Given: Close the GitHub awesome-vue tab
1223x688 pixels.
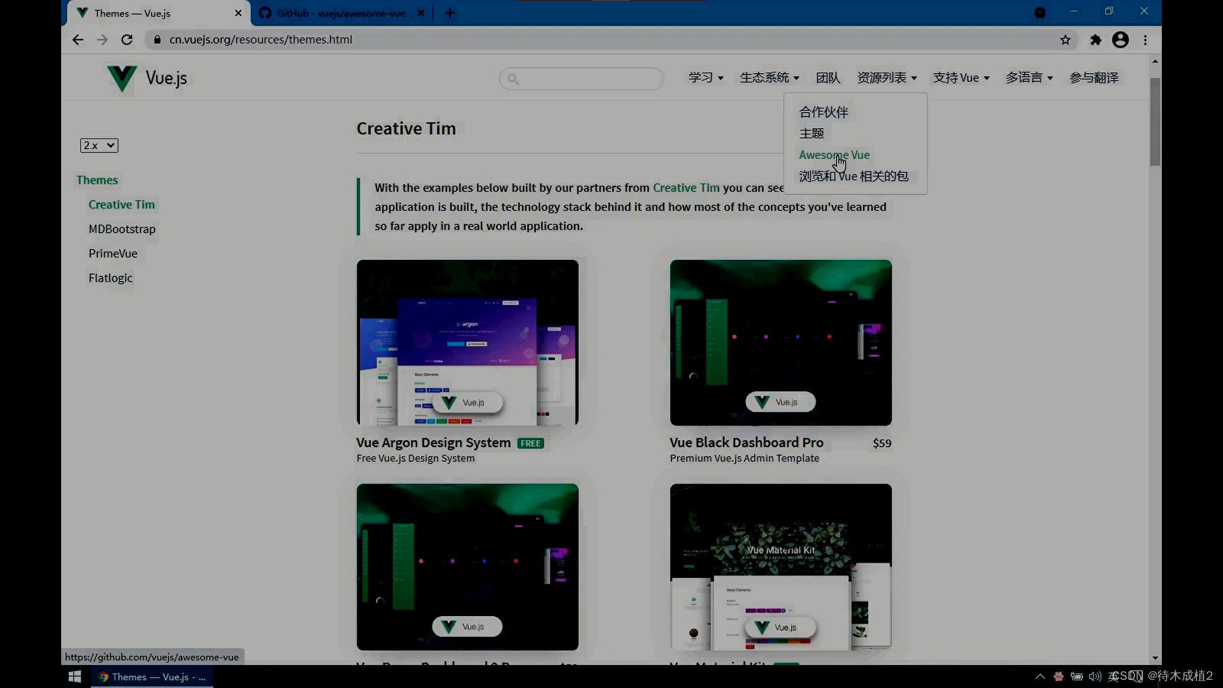Looking at the screenshot, I should [x=420, y=13].
